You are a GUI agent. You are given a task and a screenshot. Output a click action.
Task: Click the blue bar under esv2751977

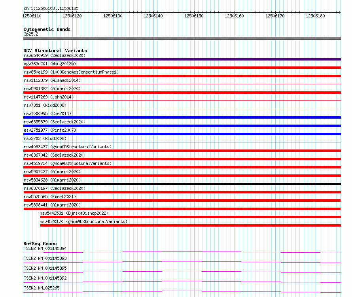182,134
